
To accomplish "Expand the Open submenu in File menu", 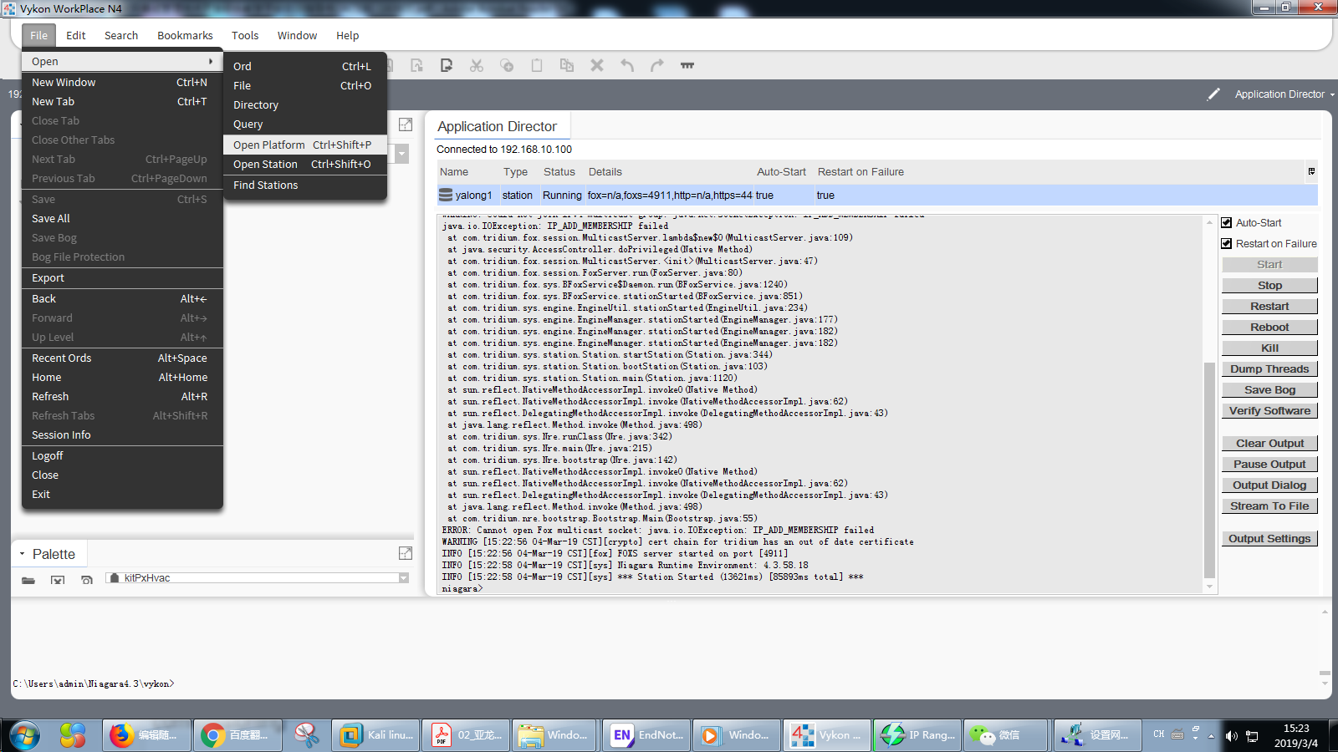I will 122,61.
